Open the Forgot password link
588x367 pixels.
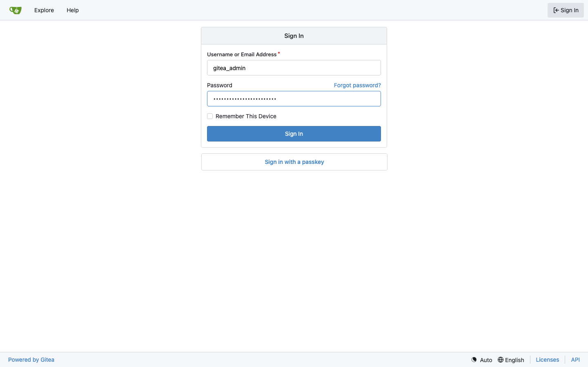point(357,85)
